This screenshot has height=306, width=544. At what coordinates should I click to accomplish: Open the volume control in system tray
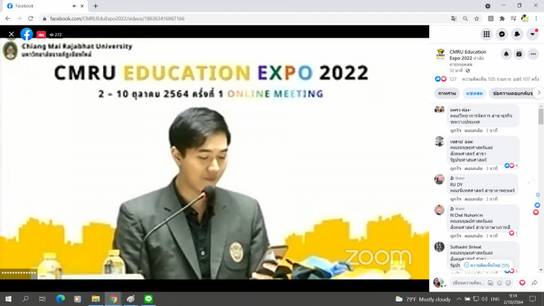[484, 298]
